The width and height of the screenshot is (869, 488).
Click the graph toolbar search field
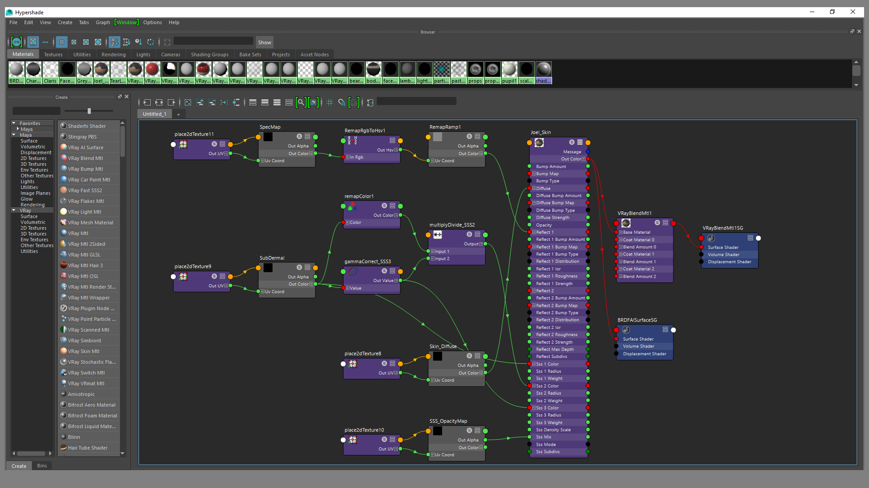pyautogui.click(x=417, y=101)
